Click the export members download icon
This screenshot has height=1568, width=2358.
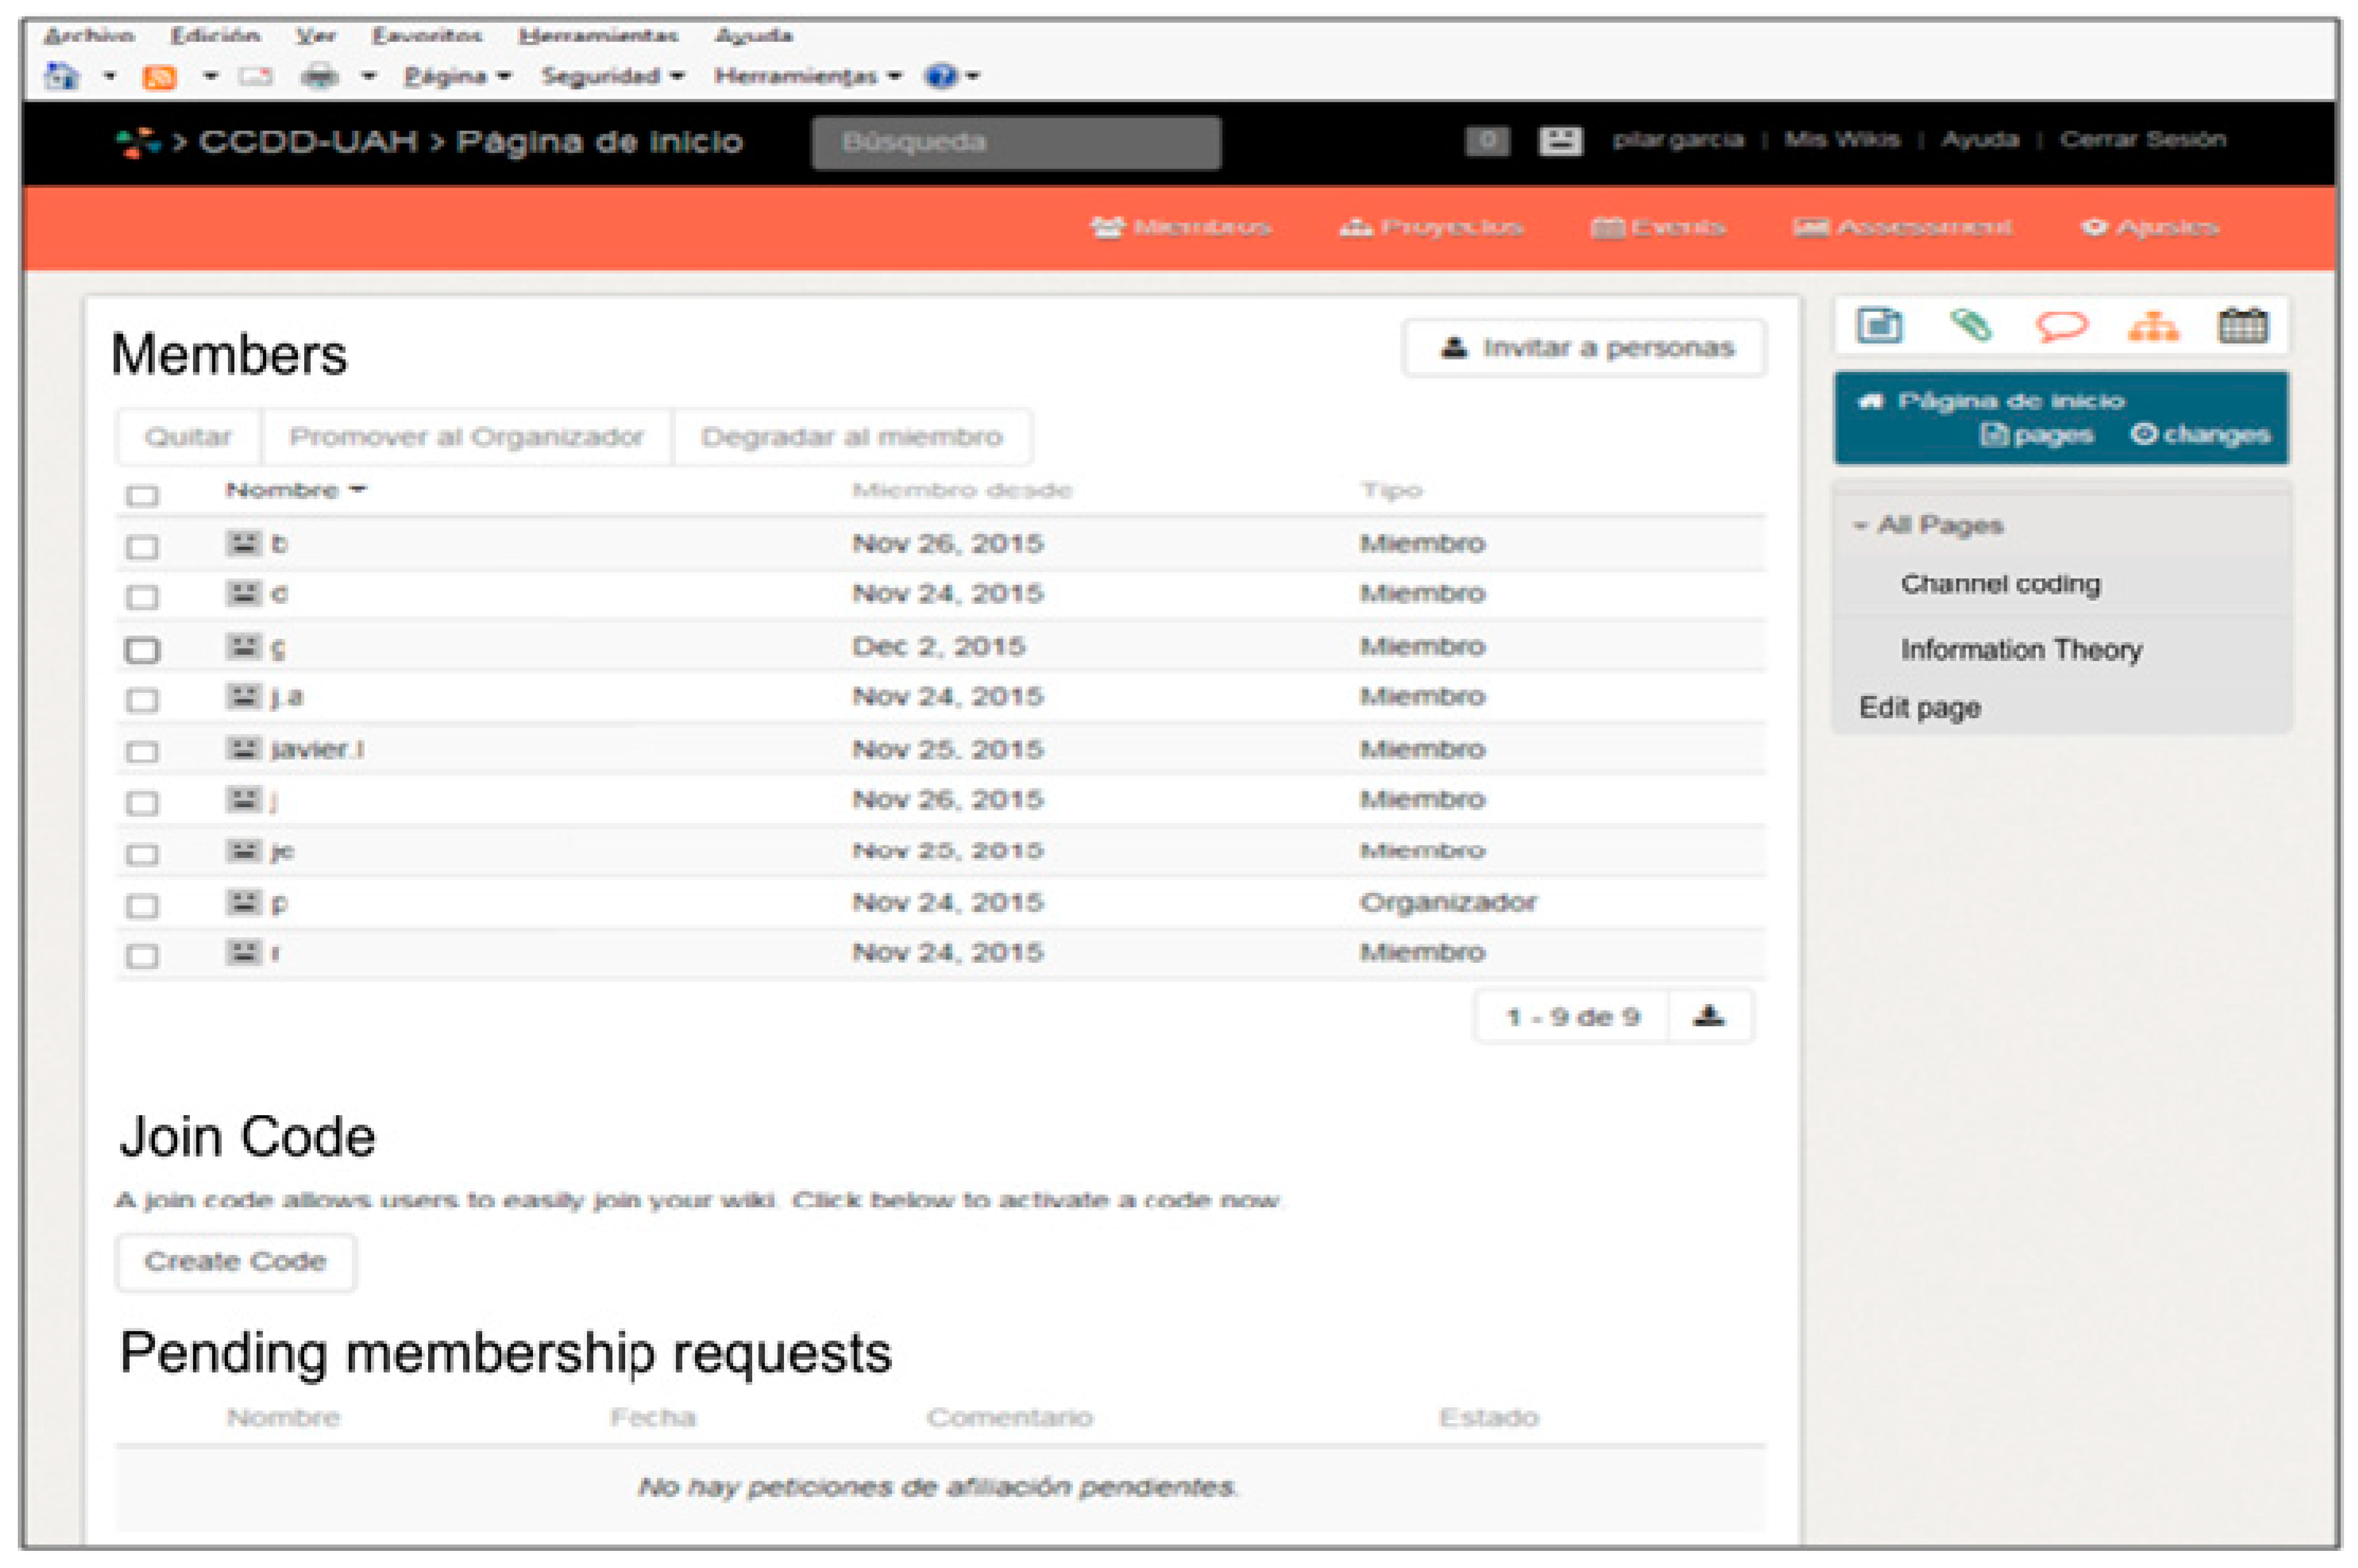click(1709, 1017)
